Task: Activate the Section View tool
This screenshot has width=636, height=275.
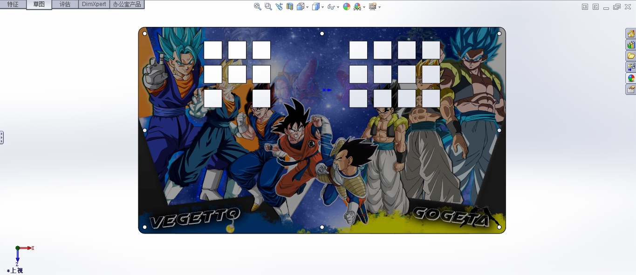Action: coord(290,7)
